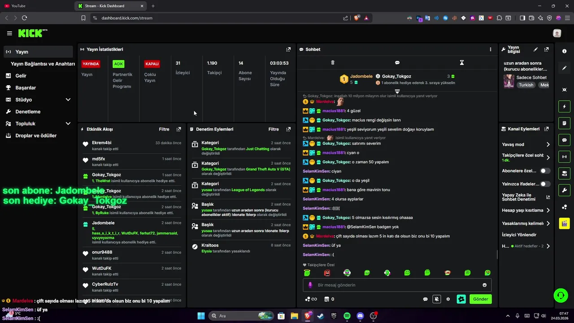Click the trash icon in chat toolbar
574x323 pixels.
click(333, 62)
